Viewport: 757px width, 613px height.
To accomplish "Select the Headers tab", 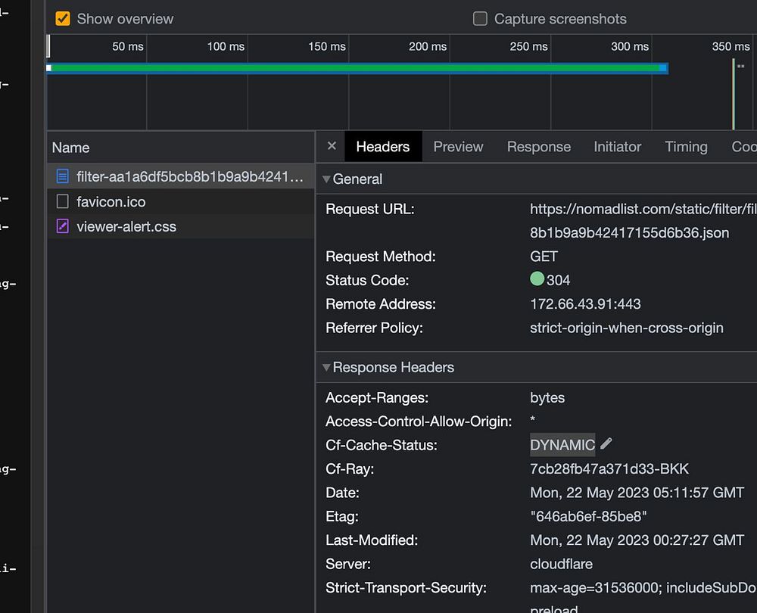I will (382, 147).
